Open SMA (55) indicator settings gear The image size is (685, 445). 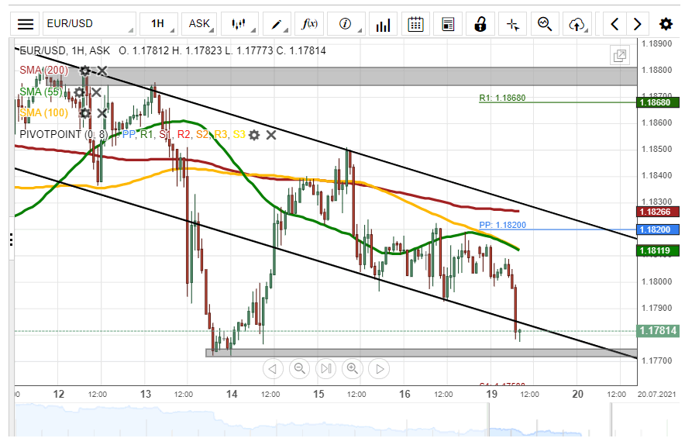click(79, 91)
